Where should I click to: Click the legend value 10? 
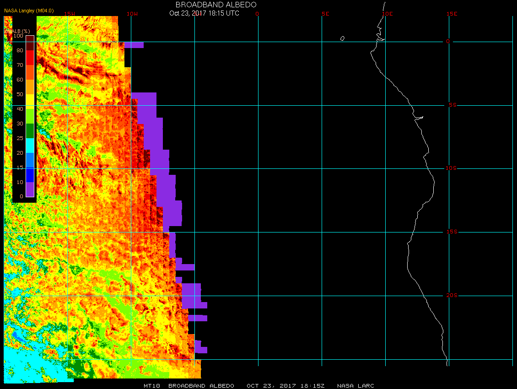20,182
